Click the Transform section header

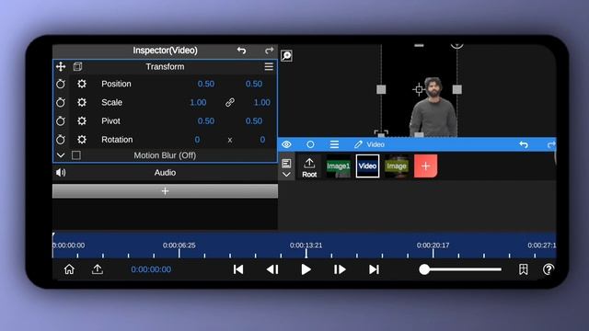(165, 67)
